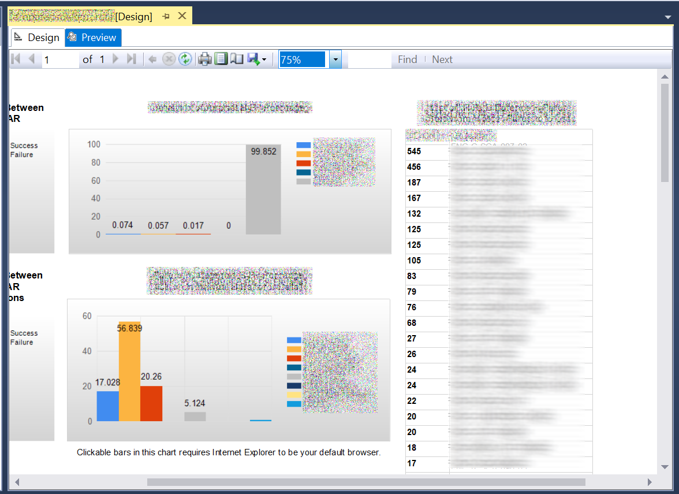
Task: Click the 0.057 data label in the top chart
Action: (158, 225)
